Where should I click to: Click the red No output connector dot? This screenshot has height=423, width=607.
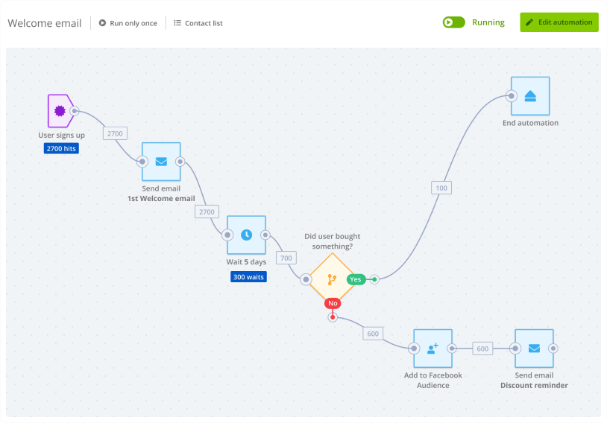(333, 317)
